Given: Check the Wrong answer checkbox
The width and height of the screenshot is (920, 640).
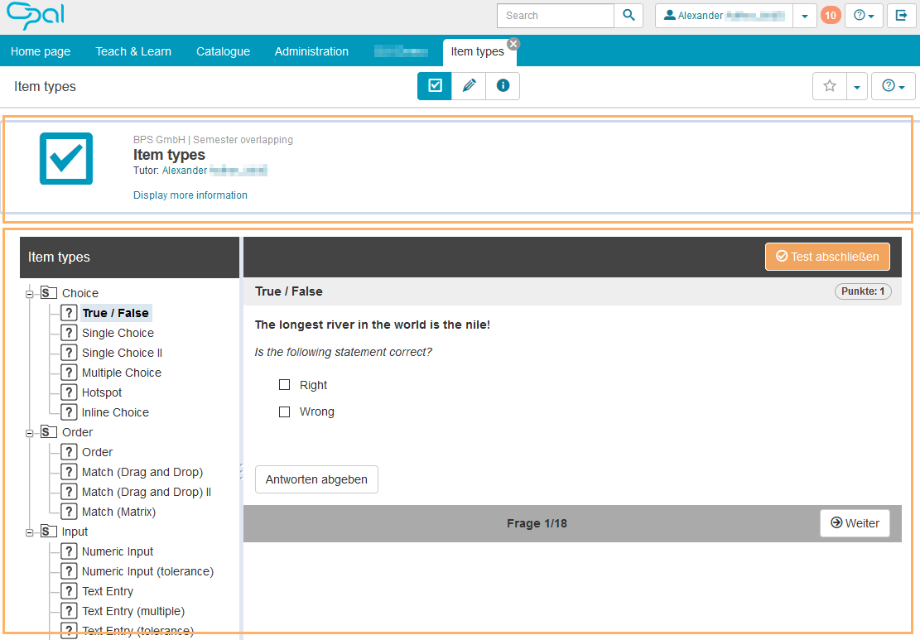Looking at the screenshot, I should click(x=285, y=411).
